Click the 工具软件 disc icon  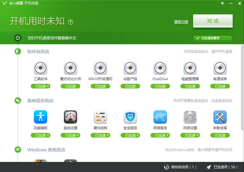tap(40, 68)
